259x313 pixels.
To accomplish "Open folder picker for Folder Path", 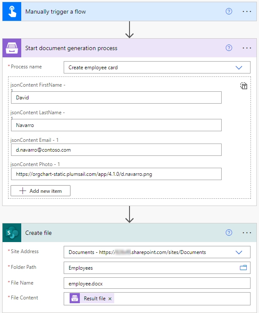I will click(243, 268).
